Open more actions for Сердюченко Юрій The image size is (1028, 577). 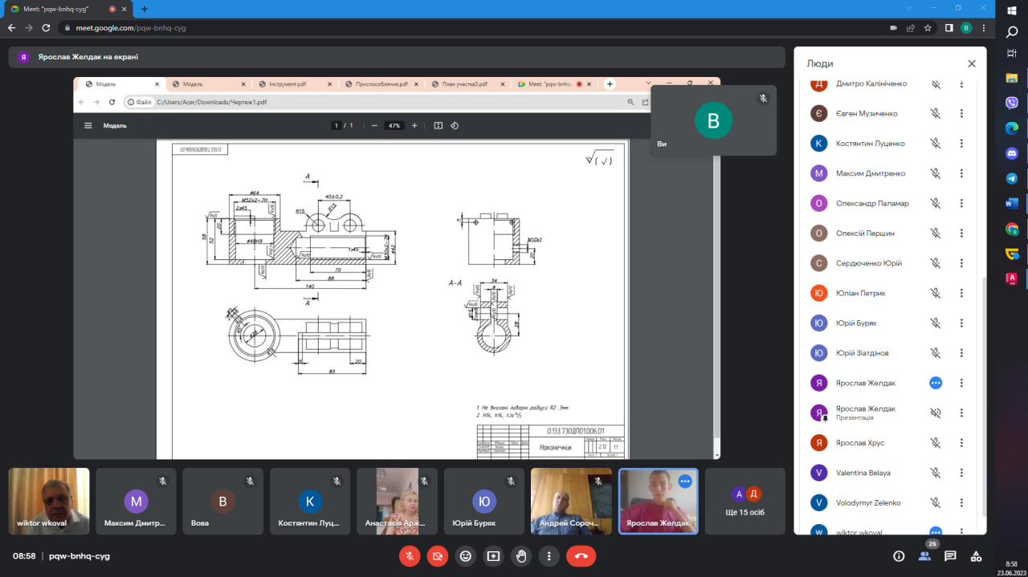coord(961,263)
